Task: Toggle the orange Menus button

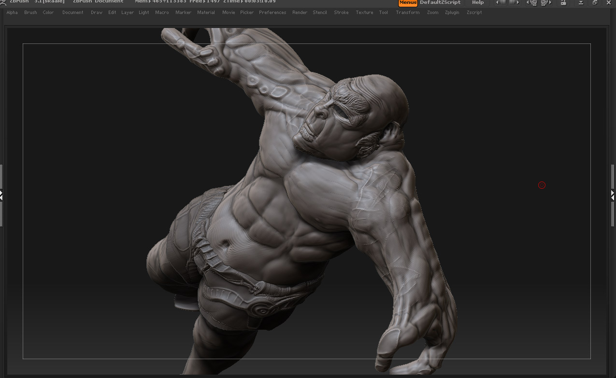Action: click(x=408, y=3)
